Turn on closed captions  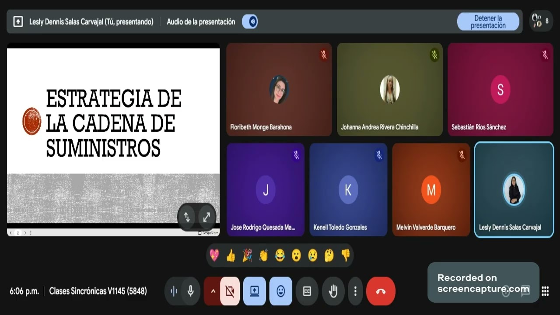tap(307, 291)
